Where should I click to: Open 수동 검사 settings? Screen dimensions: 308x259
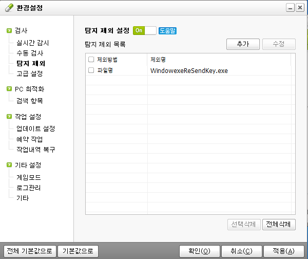[x=30, y=53]
